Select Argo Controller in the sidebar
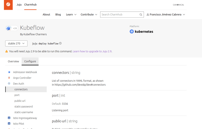 (x=22, y=78)
